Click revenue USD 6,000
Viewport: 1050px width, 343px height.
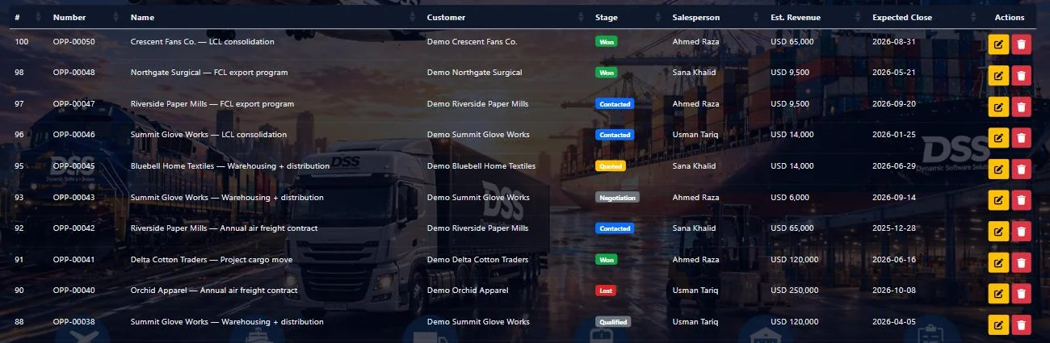[790, 197]
